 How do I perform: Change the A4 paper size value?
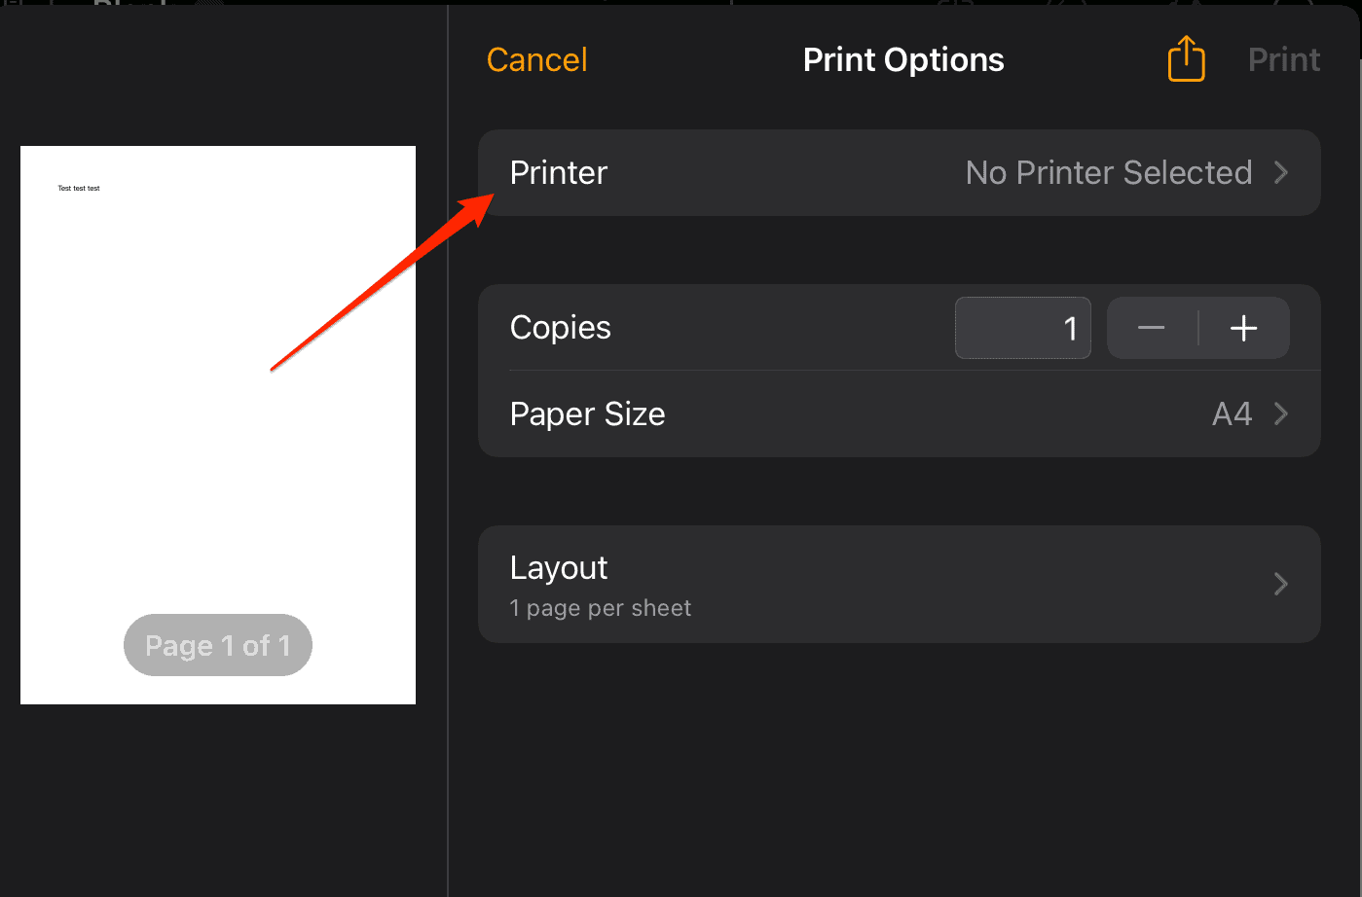pos(1232,414)
